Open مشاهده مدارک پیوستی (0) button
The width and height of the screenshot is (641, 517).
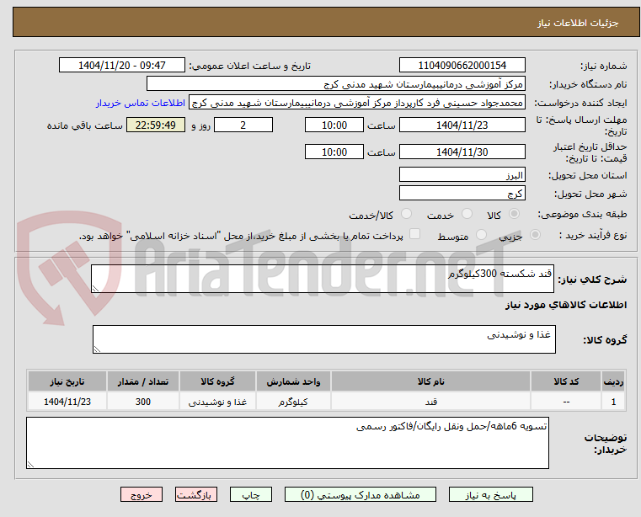click(x=361, y=494)
